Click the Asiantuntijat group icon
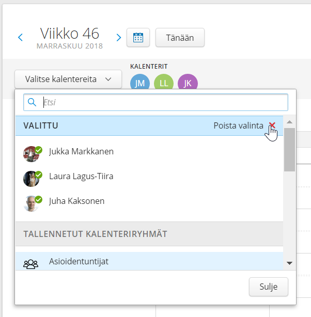 click(x=31, y=263)
